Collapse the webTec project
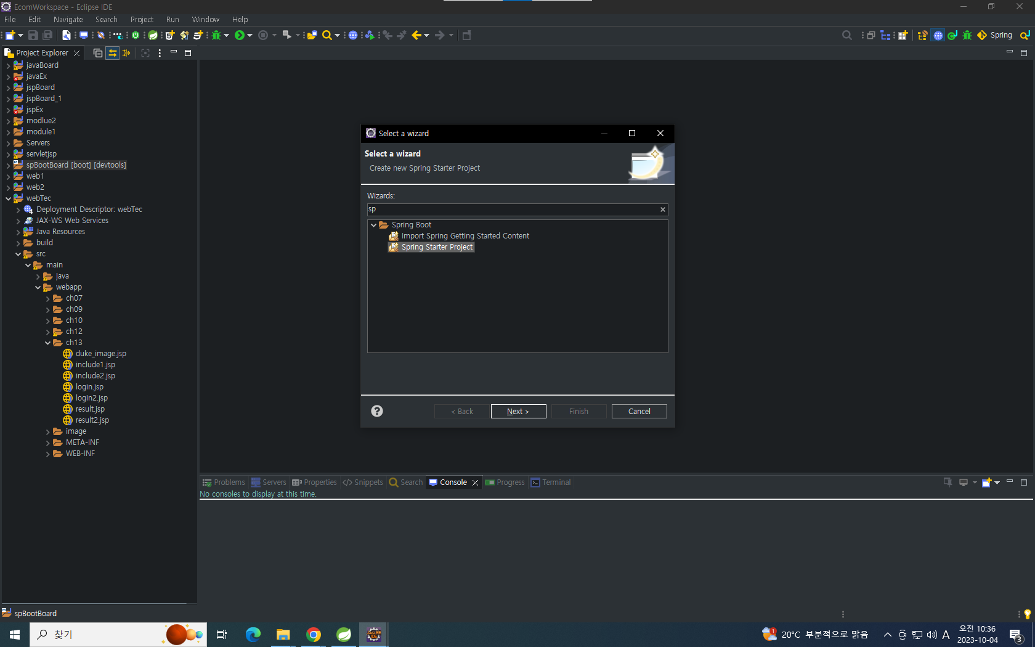The width and height of the screenshot is (1035, 647). [8, 198]
